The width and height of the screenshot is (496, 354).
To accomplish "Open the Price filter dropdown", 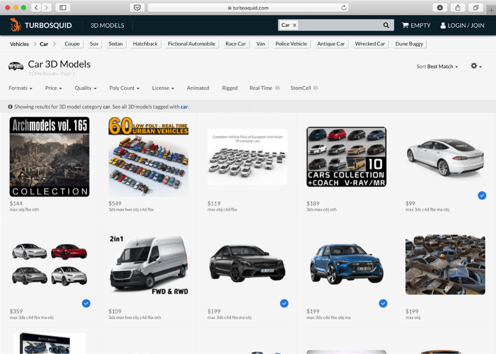I will point(53,88).
